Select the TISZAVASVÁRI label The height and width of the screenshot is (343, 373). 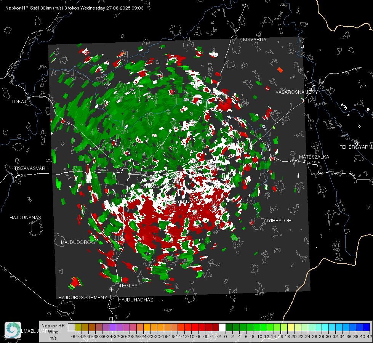(x=30, y=168)
